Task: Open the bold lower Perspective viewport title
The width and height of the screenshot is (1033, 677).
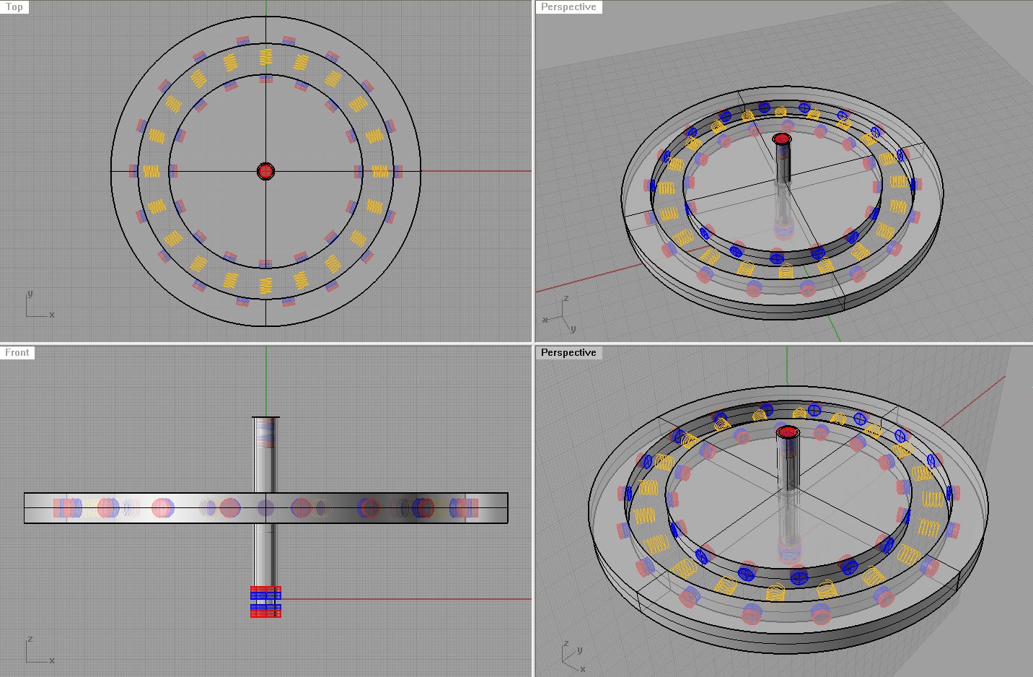Action: click(x=568, y=353)
